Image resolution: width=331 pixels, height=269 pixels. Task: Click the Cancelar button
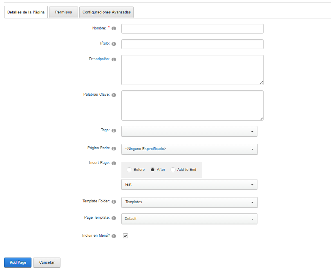[x=47, y=262]
